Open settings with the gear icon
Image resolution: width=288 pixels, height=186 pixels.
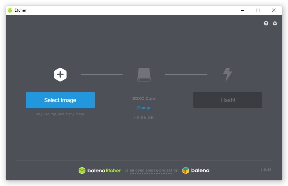tap(275, 23)
